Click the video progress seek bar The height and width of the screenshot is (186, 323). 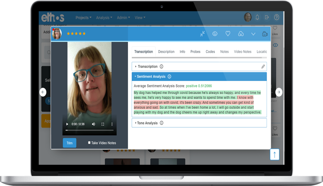click(90, 130)
